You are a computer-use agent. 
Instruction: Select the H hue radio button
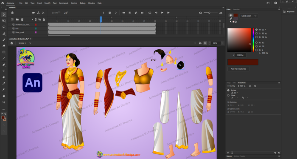(256, 30)
